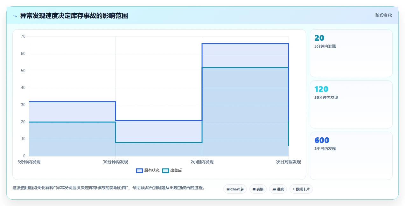Click the y-axis value 50

tap(23, 71)
